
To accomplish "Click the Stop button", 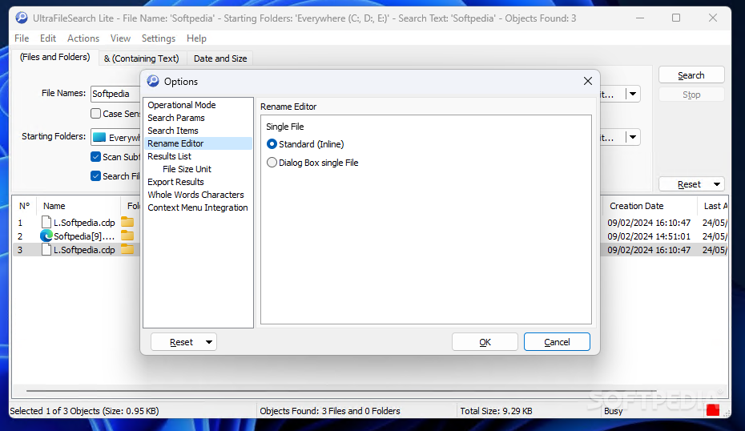I will [x=691, y=95].
